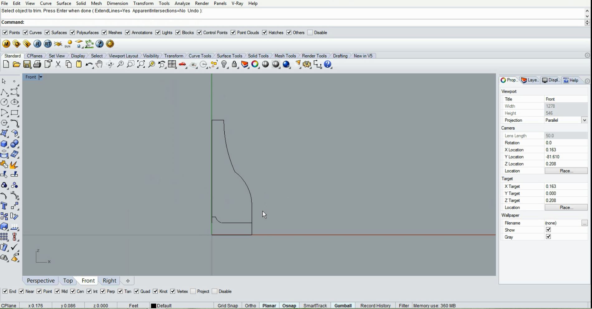
Task: Open the command line history stepper
Action: pos(587,22)
